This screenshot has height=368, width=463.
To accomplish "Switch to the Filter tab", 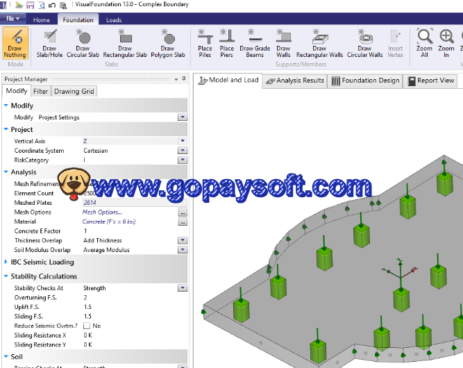I will [41, 91].
